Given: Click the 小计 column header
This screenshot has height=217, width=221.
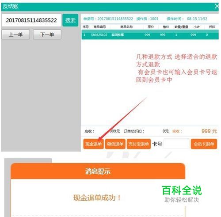Looking at the screenshot, I should pos(197,27).
